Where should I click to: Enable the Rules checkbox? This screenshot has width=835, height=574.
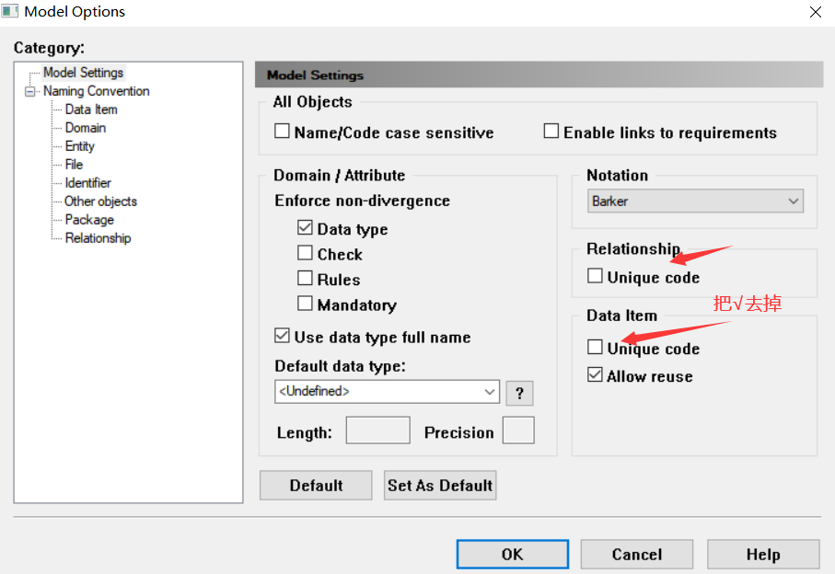pyautogui.click(x=305, y=278)
